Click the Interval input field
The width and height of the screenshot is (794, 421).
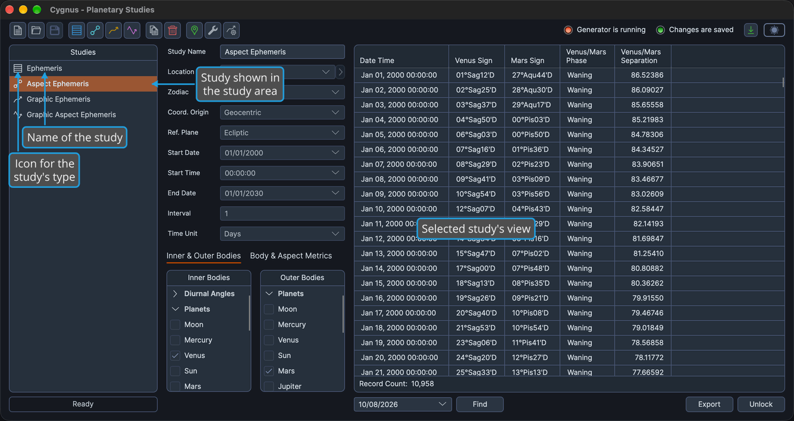click(x=283, y=213)
